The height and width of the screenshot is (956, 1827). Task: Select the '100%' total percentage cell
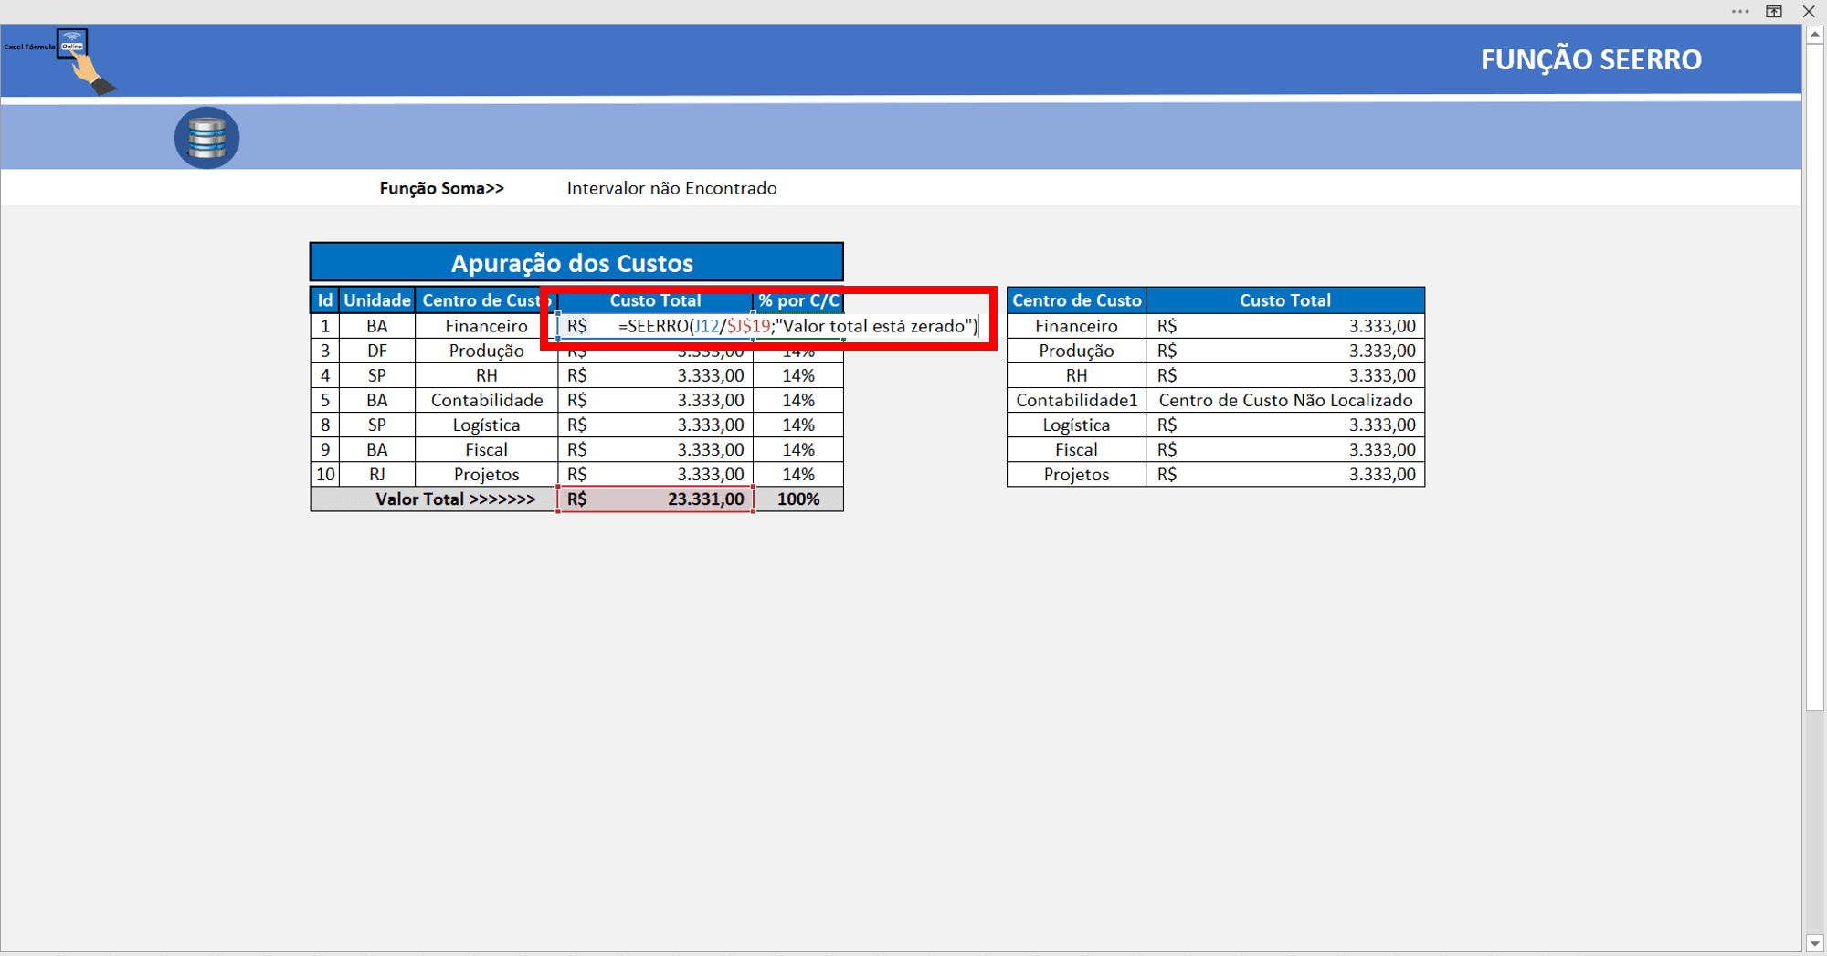798,499
